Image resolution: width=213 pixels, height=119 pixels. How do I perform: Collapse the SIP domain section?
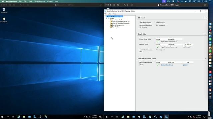point(205,18)
